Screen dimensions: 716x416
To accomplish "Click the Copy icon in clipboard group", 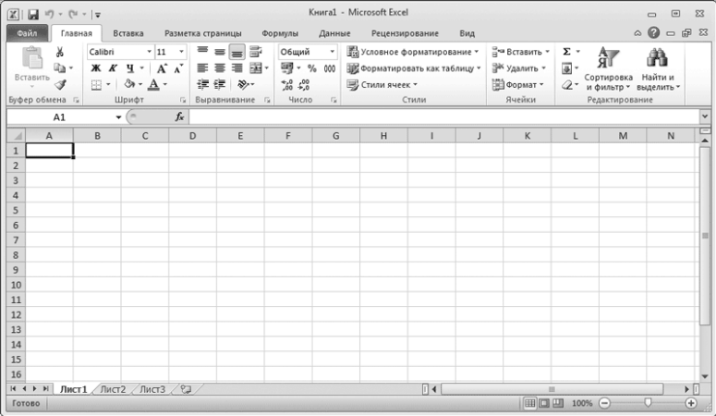I will click(x=60, y=68).
